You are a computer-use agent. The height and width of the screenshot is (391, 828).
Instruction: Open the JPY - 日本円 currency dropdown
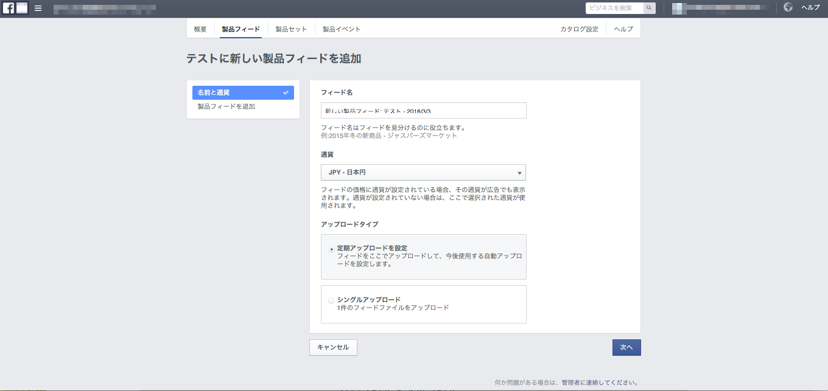(x=423, y=173)
